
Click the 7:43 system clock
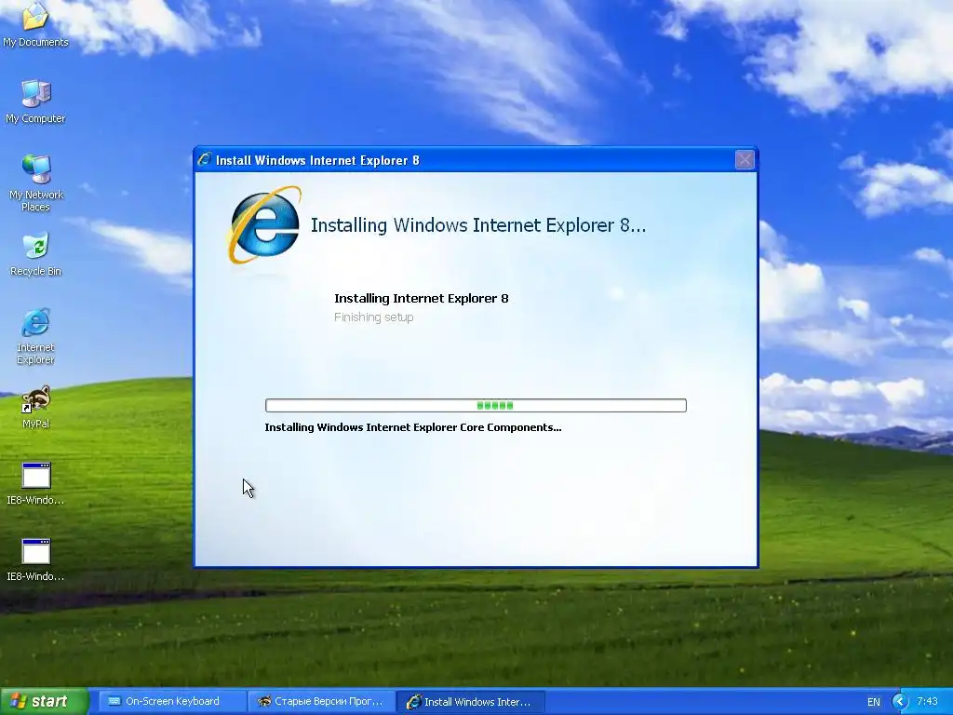tap(927, 701)
